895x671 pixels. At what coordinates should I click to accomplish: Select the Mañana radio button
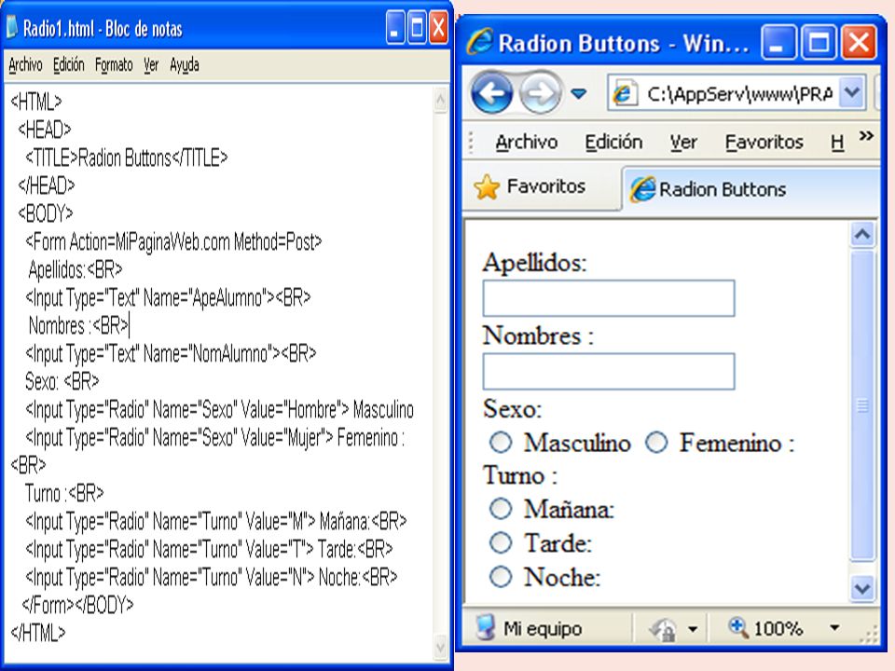501,509
